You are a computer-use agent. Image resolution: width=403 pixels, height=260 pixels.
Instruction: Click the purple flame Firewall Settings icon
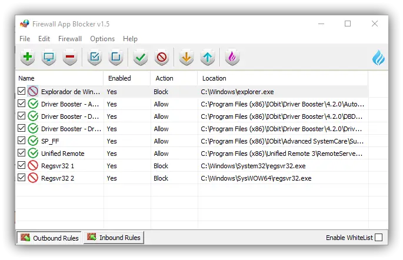pyautogui.click(x=232, y=57)
